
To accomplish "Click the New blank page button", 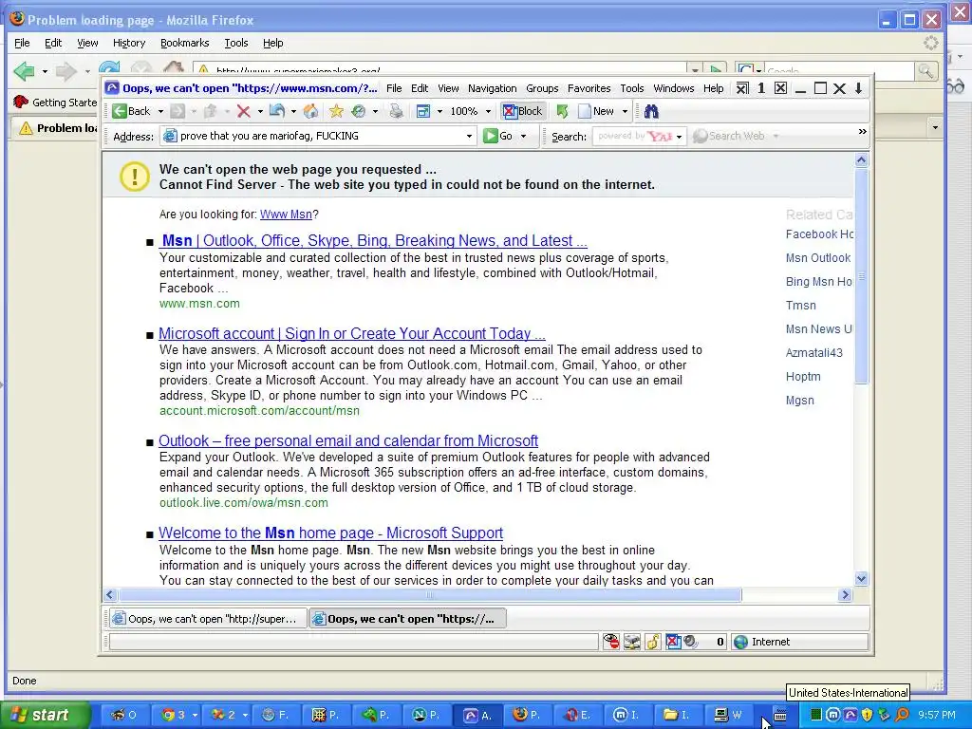I will coord(596,111).
